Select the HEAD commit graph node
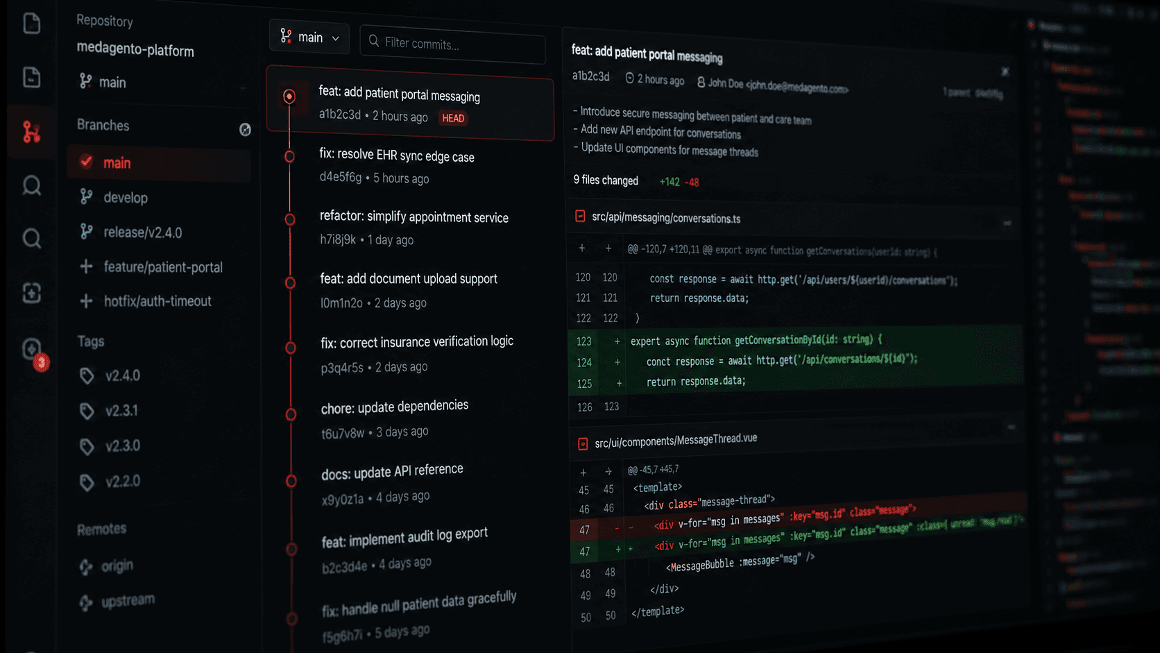 pyautogui.click(x=289, y=96)
